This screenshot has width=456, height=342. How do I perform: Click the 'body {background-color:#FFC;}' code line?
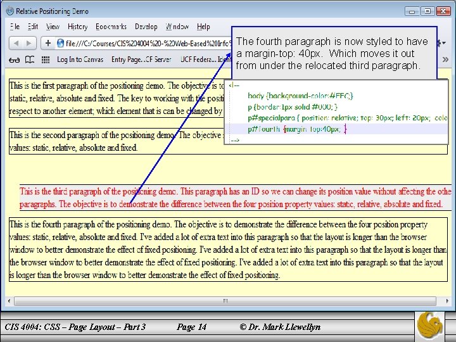point(300,96)
